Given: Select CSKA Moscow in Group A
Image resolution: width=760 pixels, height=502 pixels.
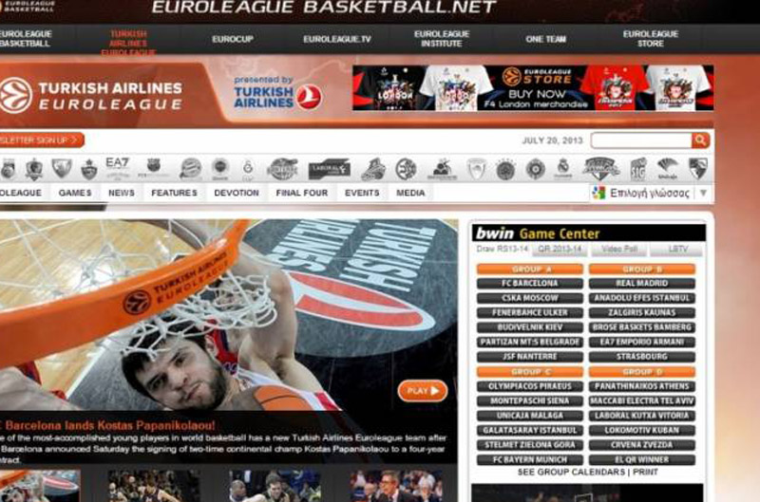Looking at the screenshot, I should click(x=530, y=298).
